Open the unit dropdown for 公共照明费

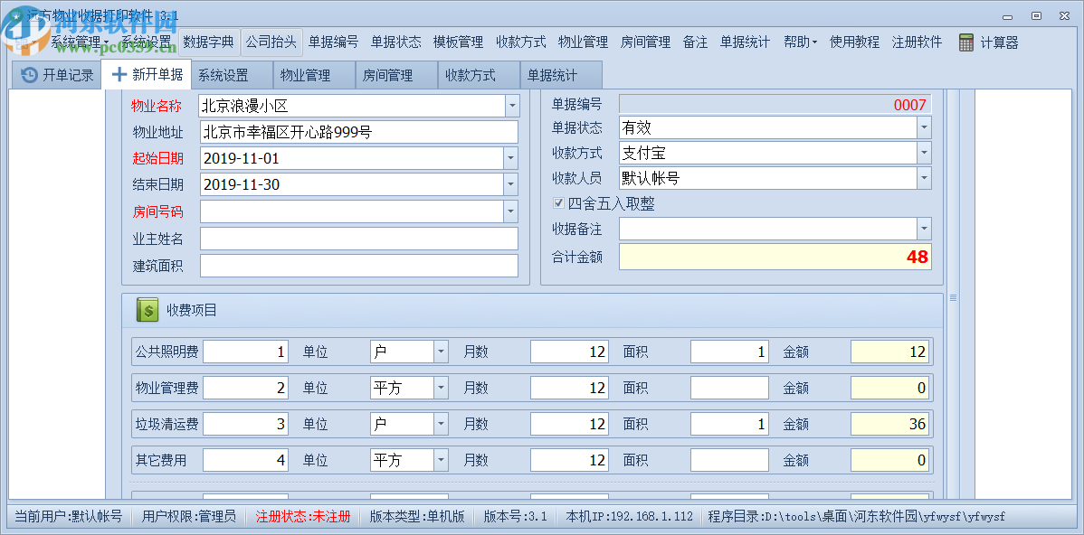coord(441,352)
